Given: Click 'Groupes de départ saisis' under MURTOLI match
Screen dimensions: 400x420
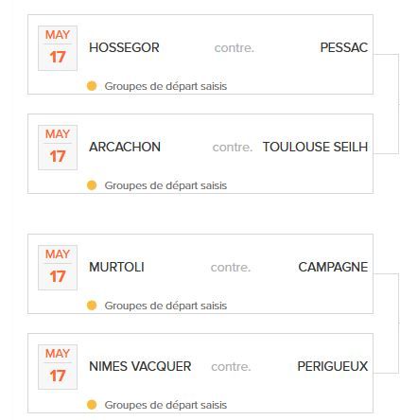Looking at the screenshot, I should coord(165,306).
